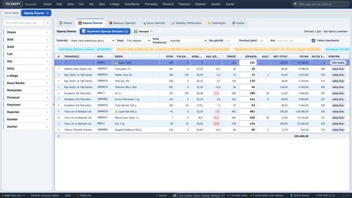This screenshot has width=352, height=198.
Task: Click the Ege Zeytin ve Yağ Sanayi summary chip
Action: point(277,49)
